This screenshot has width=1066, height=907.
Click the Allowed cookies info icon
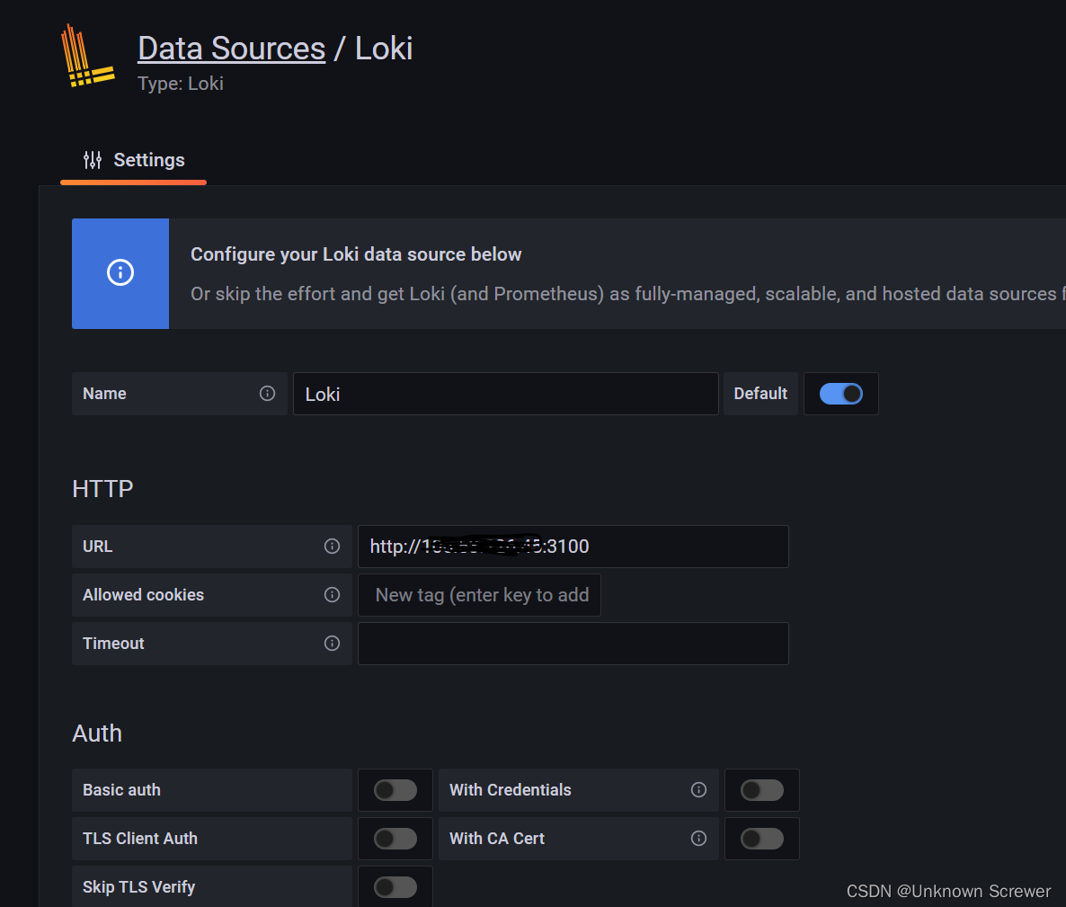click(332, 595)
